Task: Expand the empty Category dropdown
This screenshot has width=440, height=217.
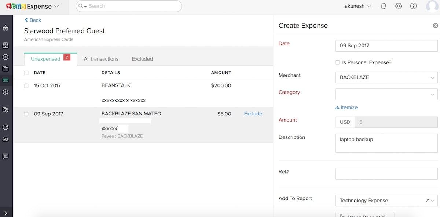Action: coord(386,94)
